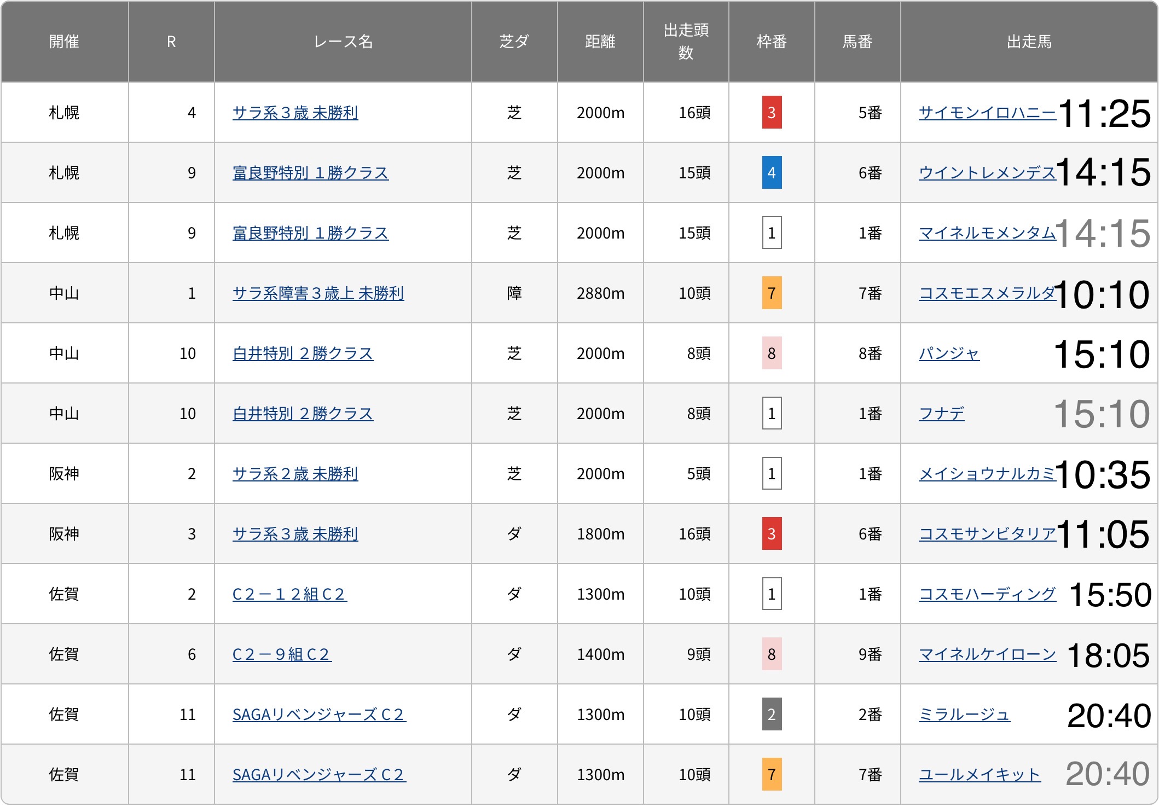The image size is (1159, 807).
Task: Click the コスモエスメラルダ link
Action: (x=987, y=293)
